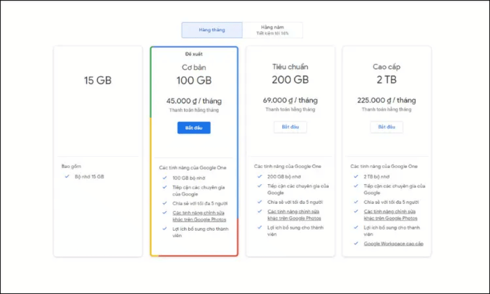The image size is (490, 294).
Task: Click Chia sẻ với tối đa 5 người in Cơ bản plan
Action: (200, 203)
